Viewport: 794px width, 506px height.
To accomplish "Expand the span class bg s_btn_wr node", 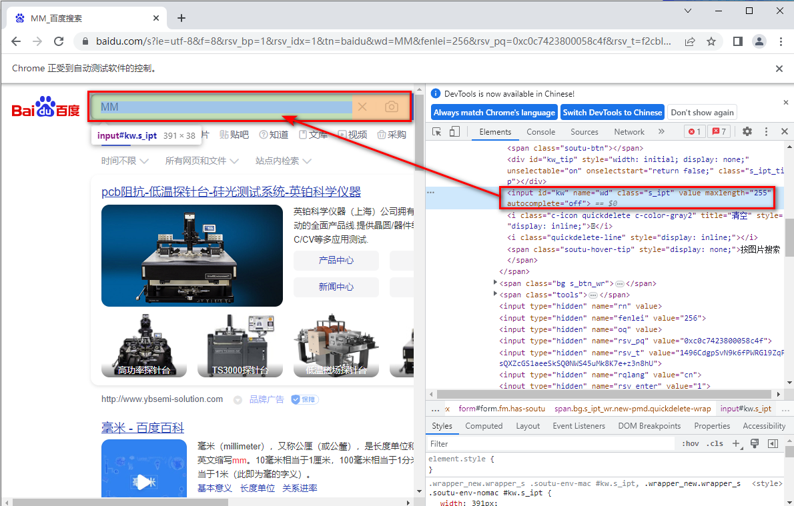I will tap(495, 283).
